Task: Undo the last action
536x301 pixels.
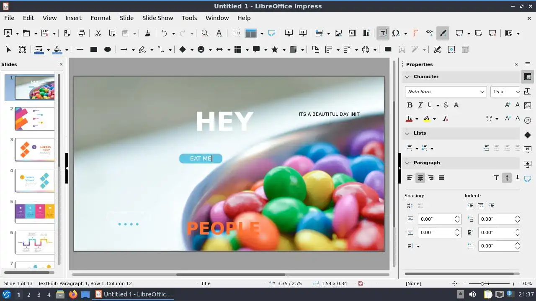Action: point(164,33)
